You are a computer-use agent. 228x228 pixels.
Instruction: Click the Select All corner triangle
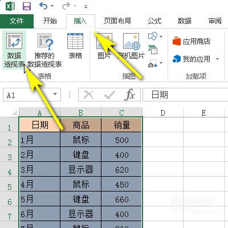tap(14, 113)
